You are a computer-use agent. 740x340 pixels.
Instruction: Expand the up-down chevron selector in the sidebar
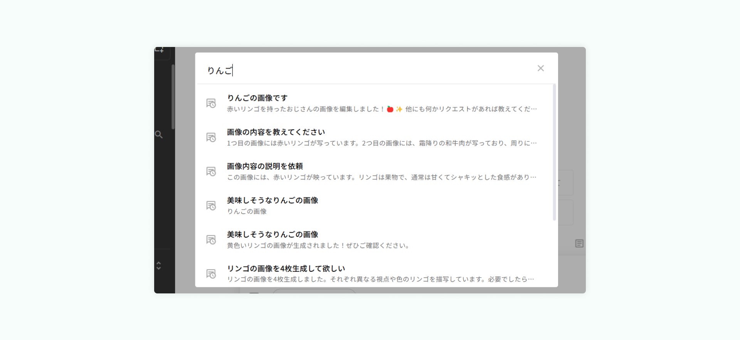158,266
